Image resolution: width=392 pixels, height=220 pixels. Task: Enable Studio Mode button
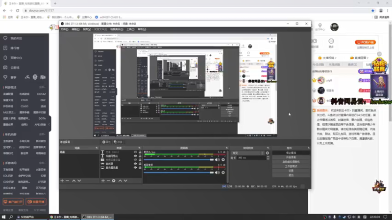[x=291, y=166]
